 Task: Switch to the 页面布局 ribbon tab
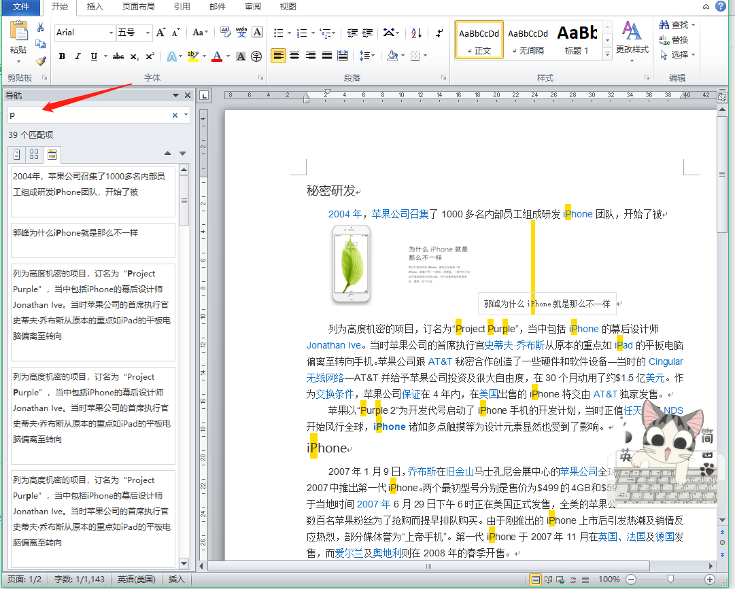click(138, 7)
